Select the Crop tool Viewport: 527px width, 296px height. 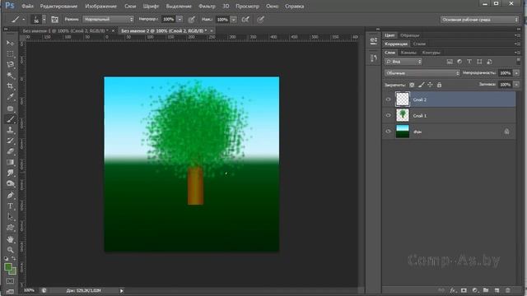point(10,86)
